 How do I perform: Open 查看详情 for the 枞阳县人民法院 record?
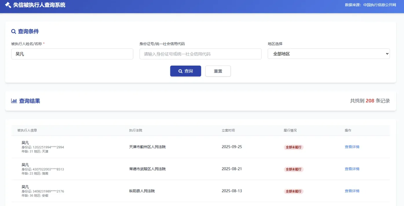click(352, 191)
